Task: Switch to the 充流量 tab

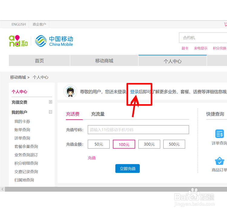Action: 98,114
